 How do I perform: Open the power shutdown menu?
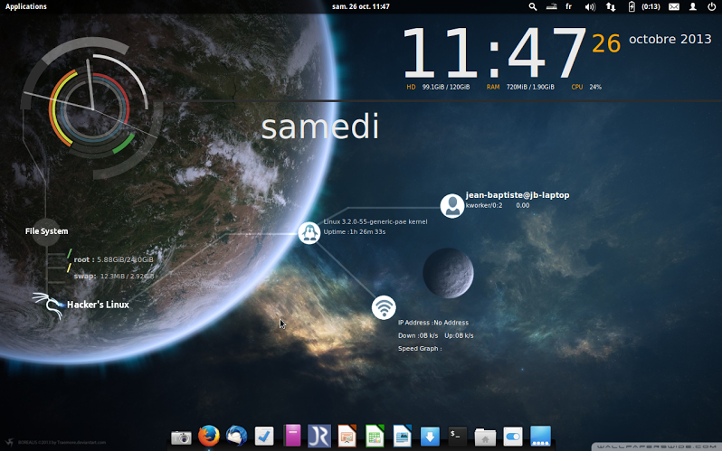710,6
